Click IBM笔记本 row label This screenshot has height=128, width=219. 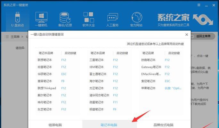[96, 67]
